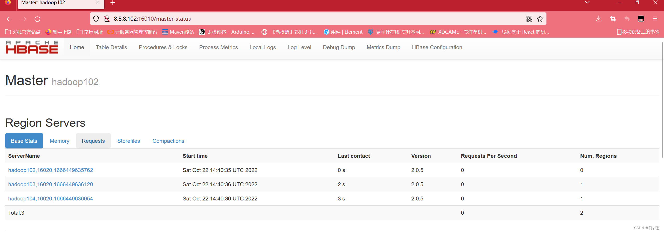Open hadoop103,16020,1666449636120 server link
This screenshot has height=232, width=664.
51,184
